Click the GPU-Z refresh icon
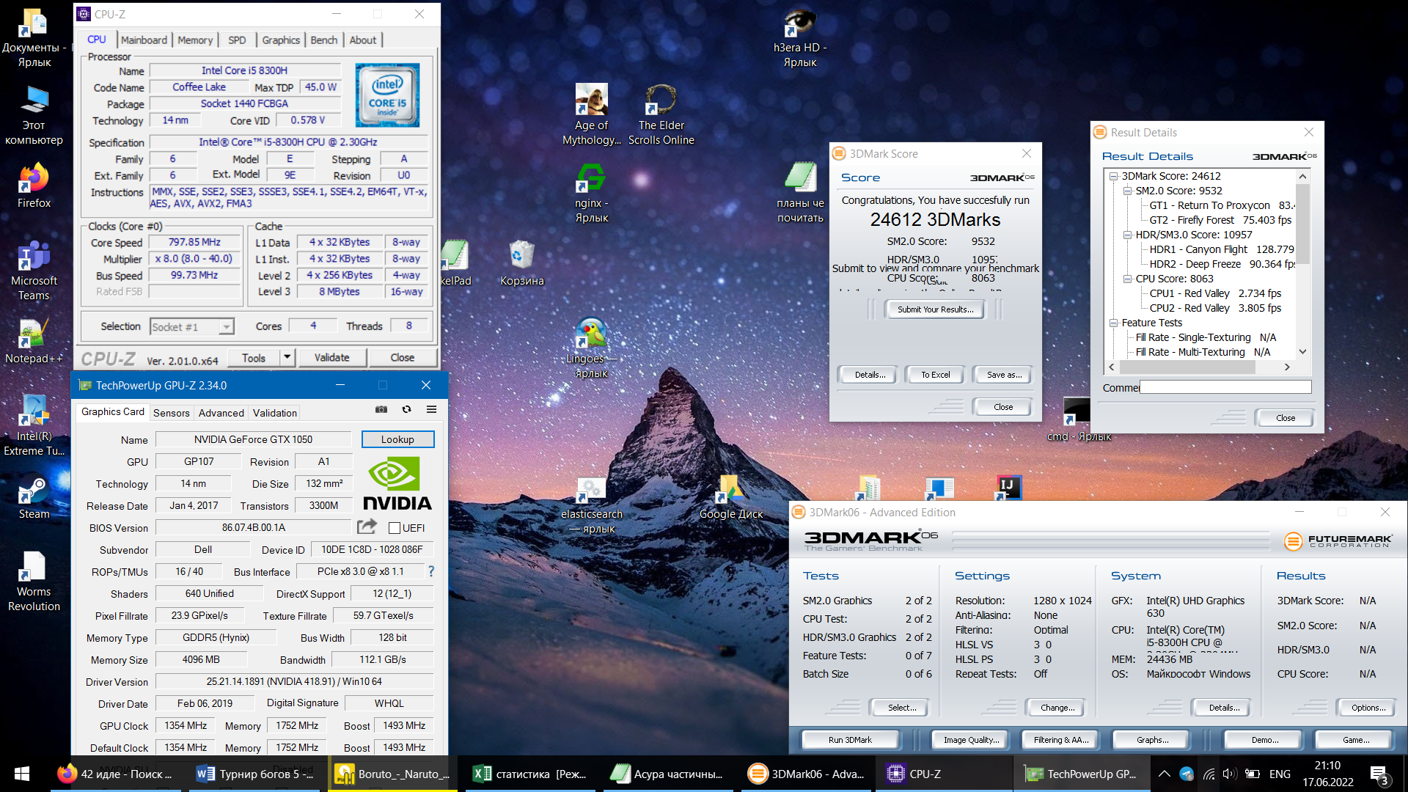 pyautogui.click(x=406, y=409)
